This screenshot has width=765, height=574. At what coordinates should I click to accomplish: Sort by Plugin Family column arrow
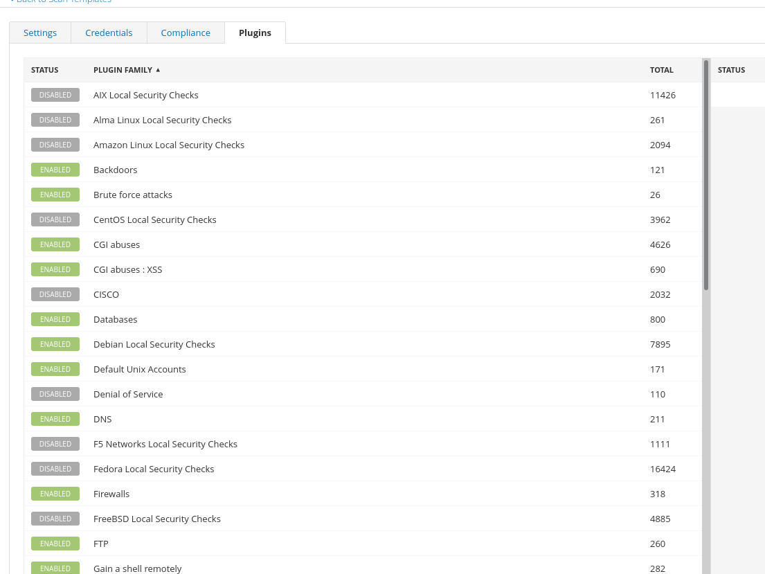point(158,70)
